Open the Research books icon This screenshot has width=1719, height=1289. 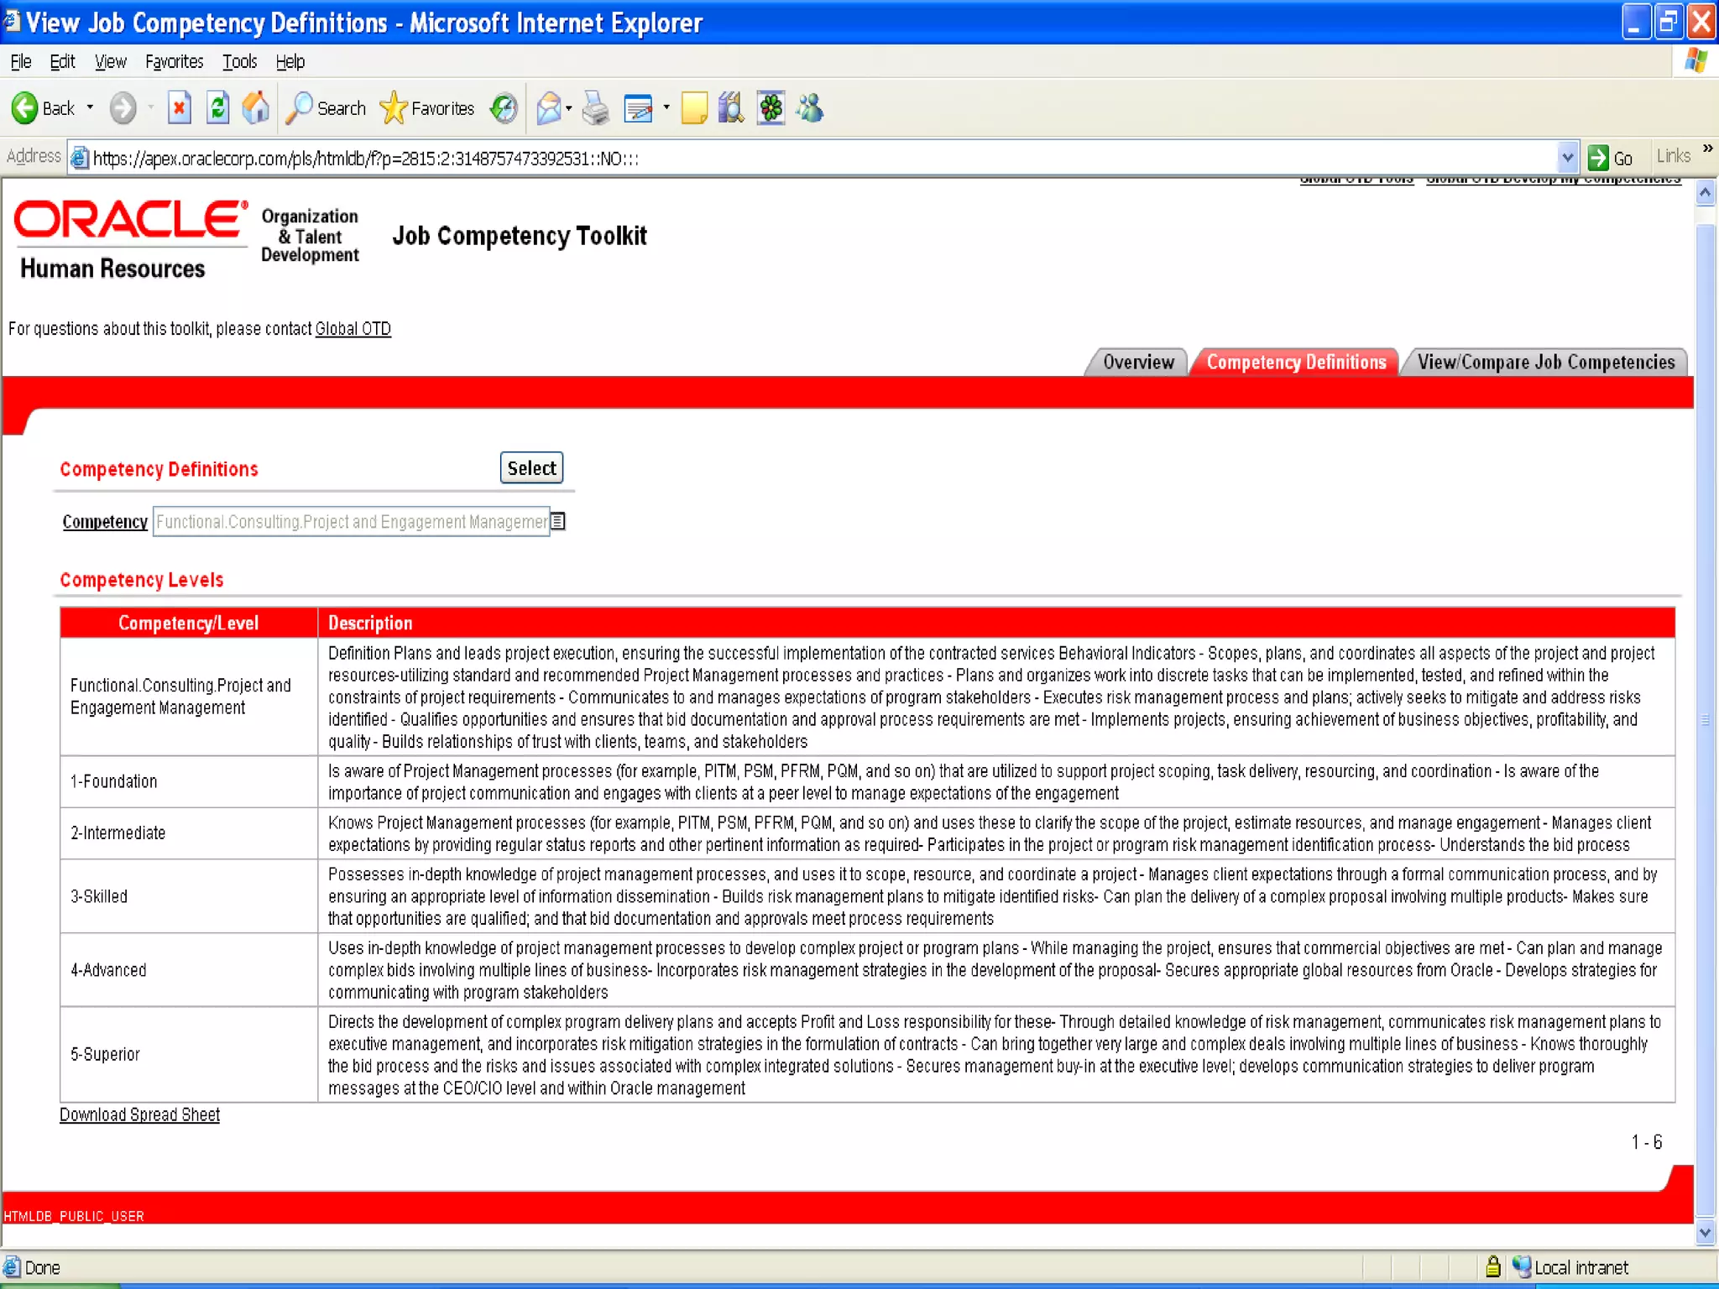pos(731,108)
